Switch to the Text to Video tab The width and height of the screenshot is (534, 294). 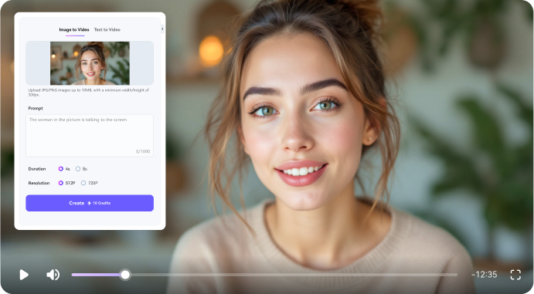[107, 29]
